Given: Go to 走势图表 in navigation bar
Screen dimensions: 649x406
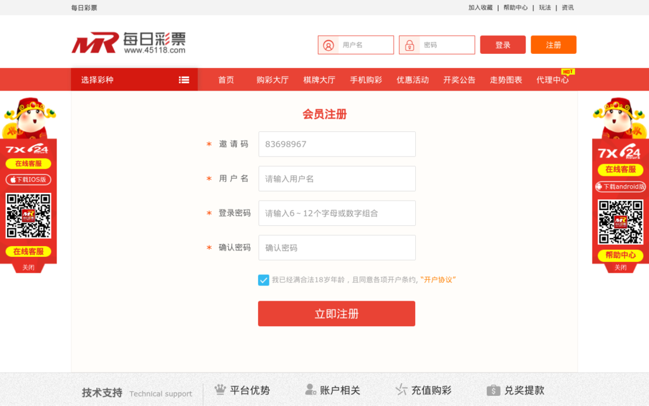Looking at the screenshot, I should point(506,80).
